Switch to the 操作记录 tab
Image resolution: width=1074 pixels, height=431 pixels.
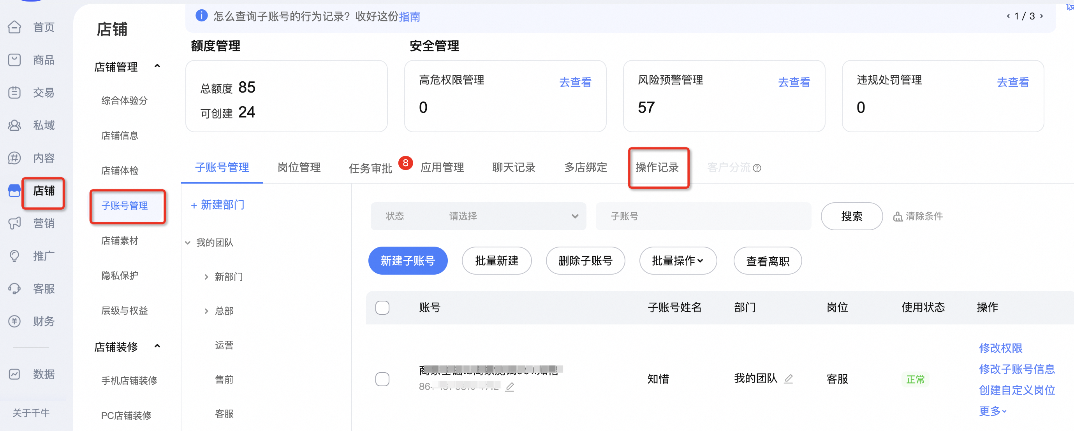click(x=657, y=167)
